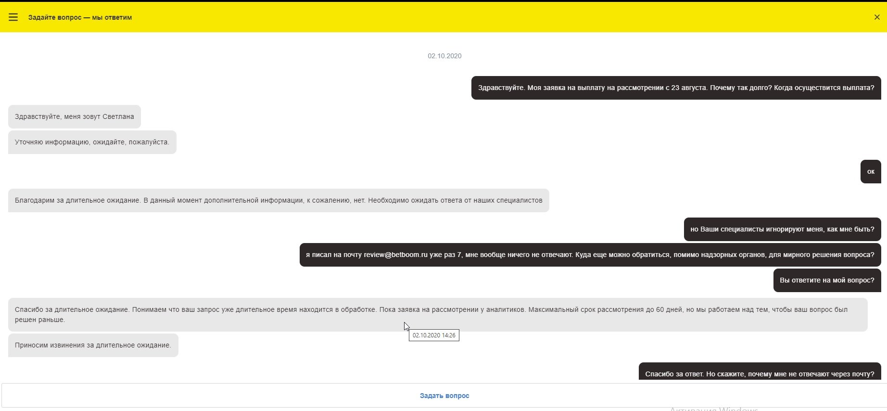
Task: Click the message "Уточняю информацию, ожидайте, пожалуйста."
Action: (92, 142)
